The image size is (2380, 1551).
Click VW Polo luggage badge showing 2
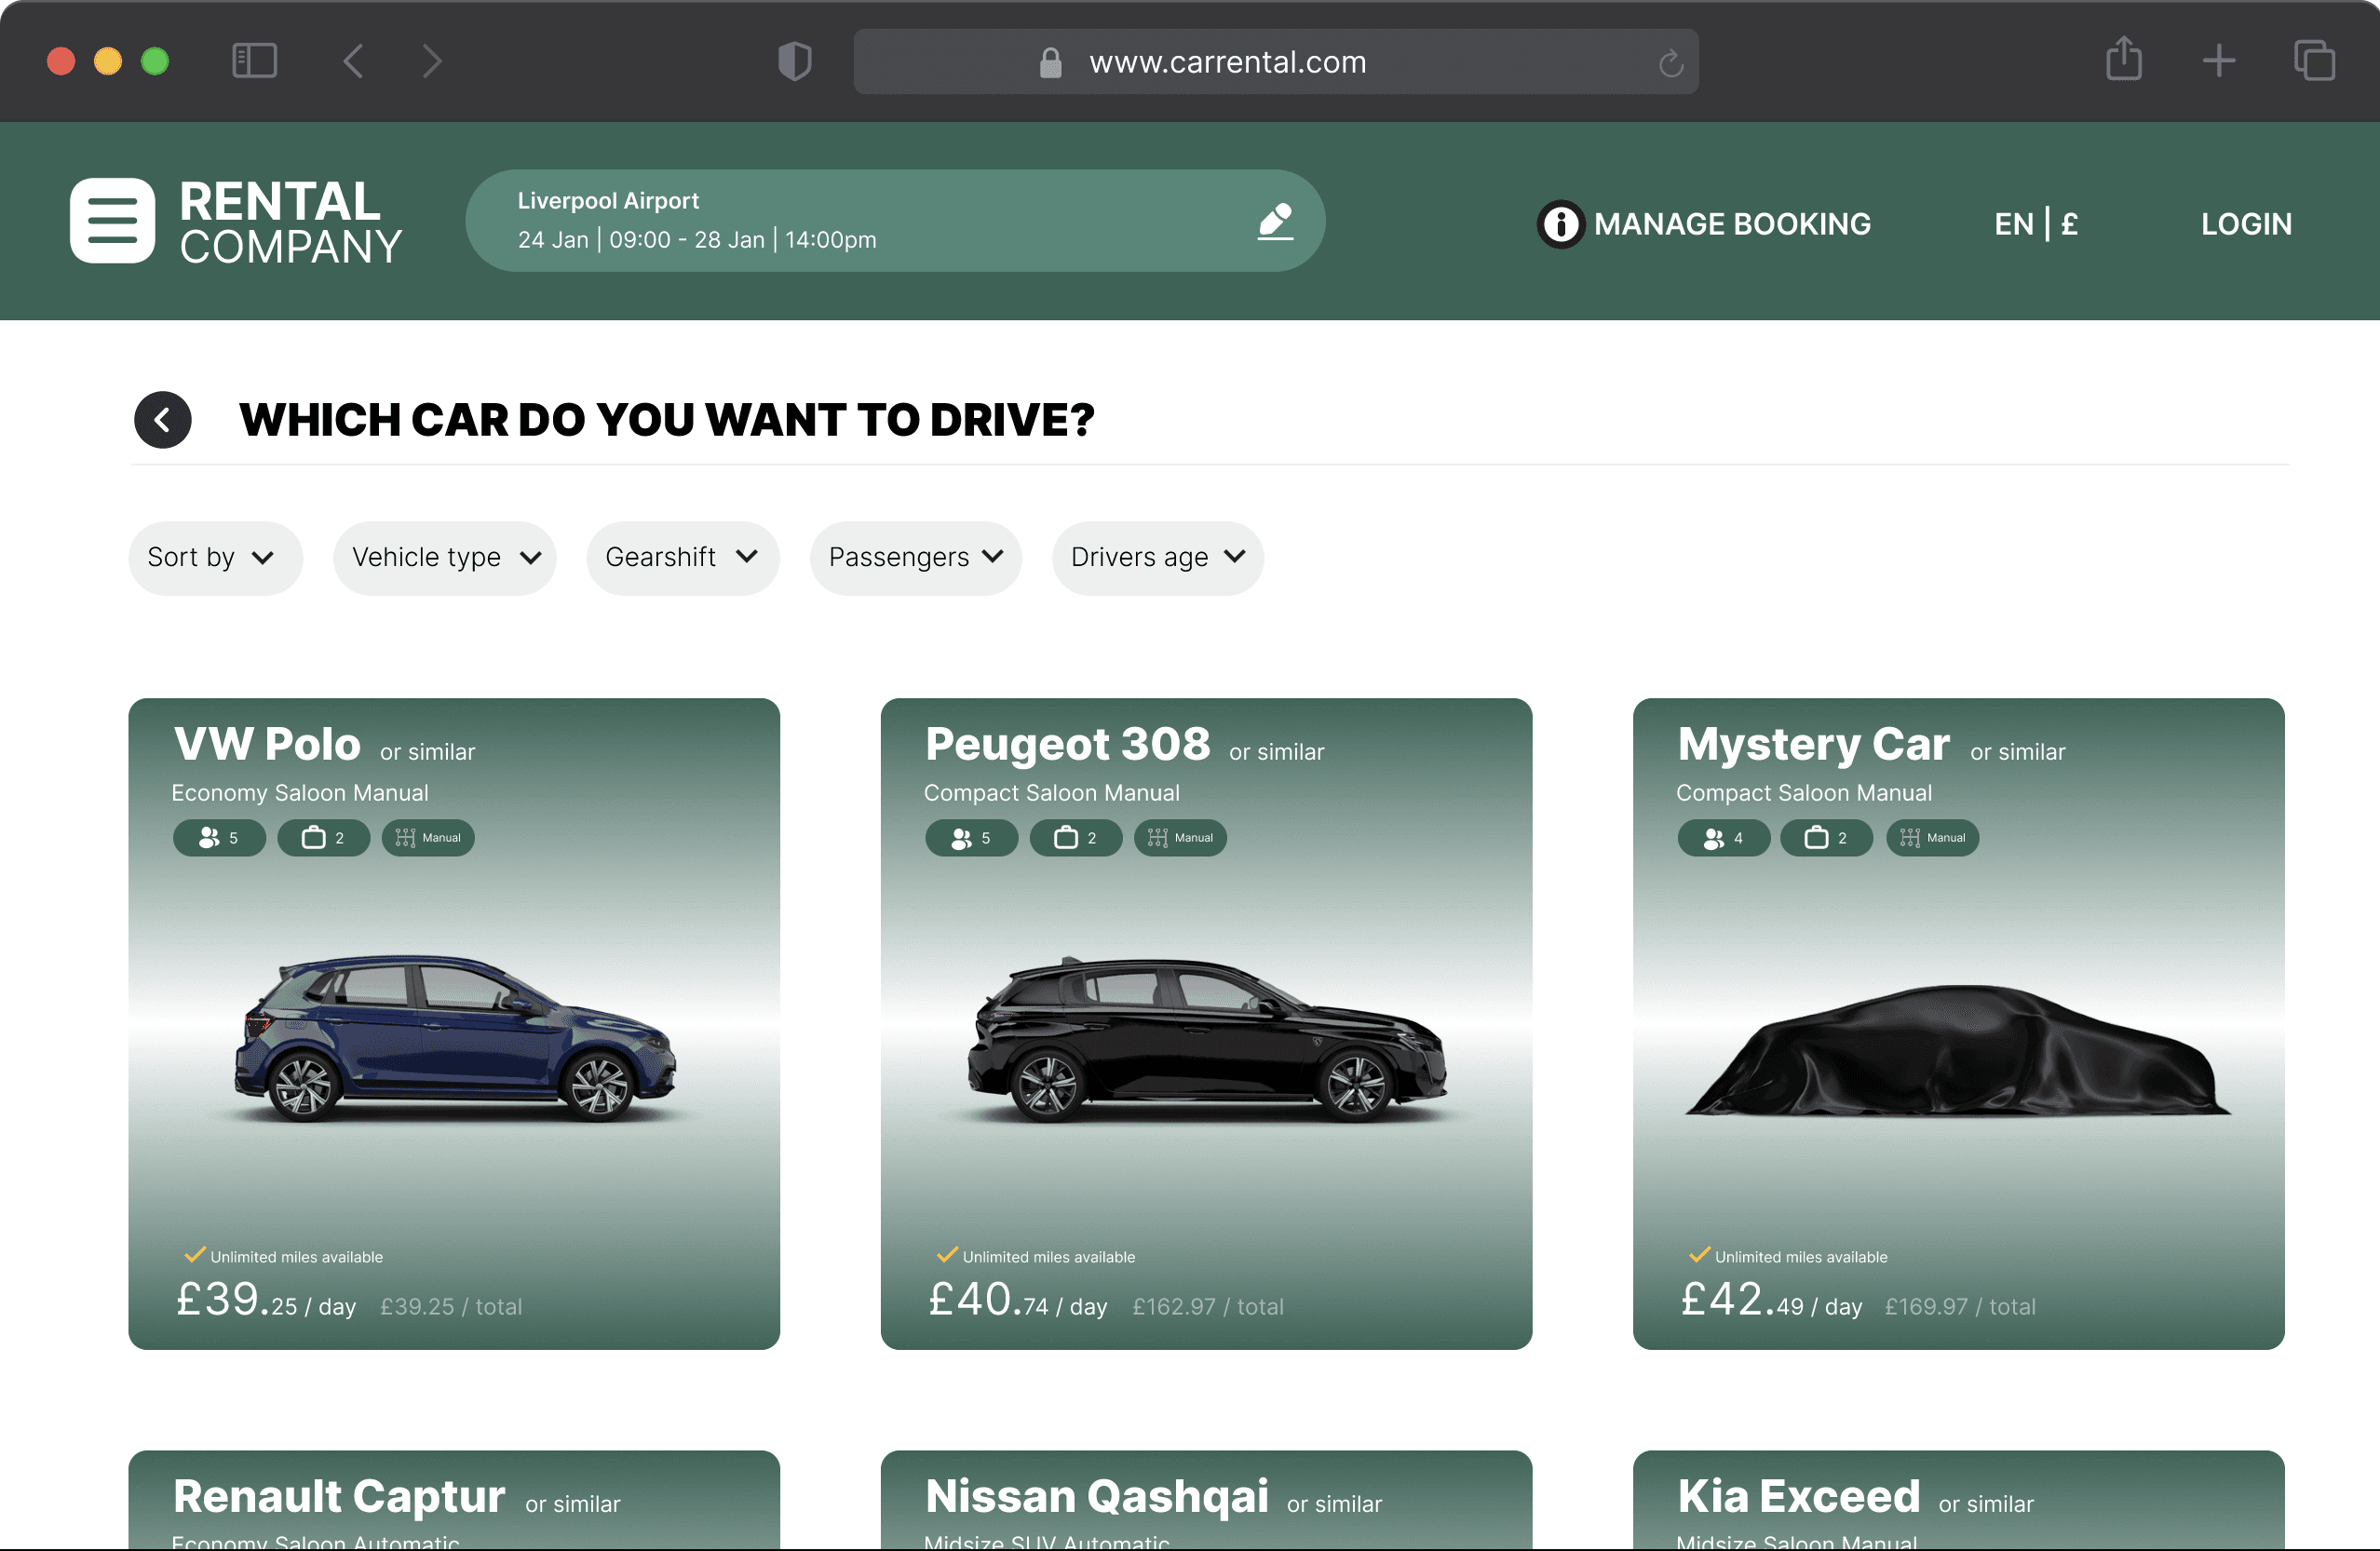coord(323,838)
